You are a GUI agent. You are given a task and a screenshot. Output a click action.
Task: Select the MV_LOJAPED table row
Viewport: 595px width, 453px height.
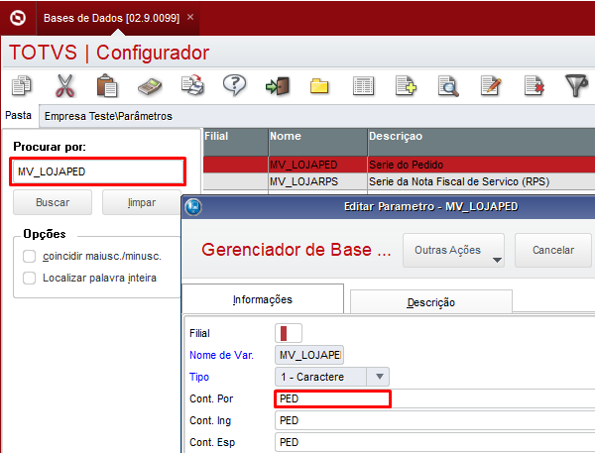pyautogui.click(x=400, y=165)
